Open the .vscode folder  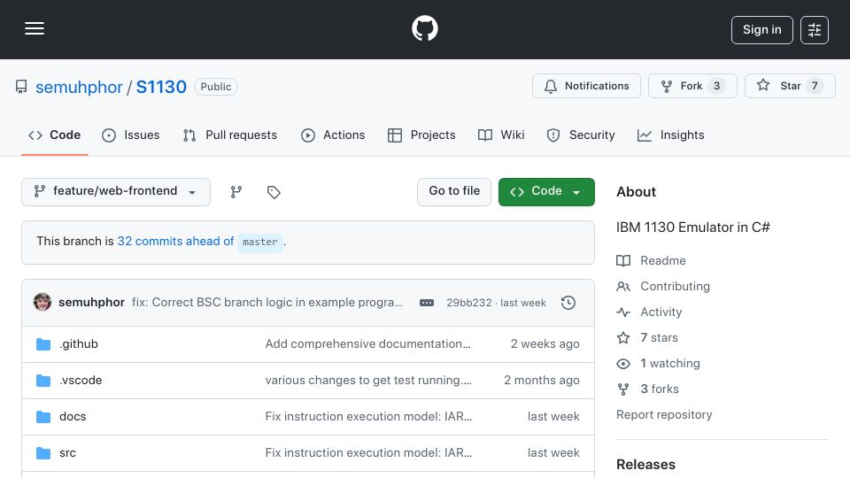[81, 381]
